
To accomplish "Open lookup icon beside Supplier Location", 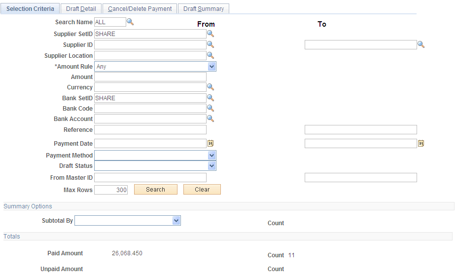I will pyautogui.click(x=211, y=56).
